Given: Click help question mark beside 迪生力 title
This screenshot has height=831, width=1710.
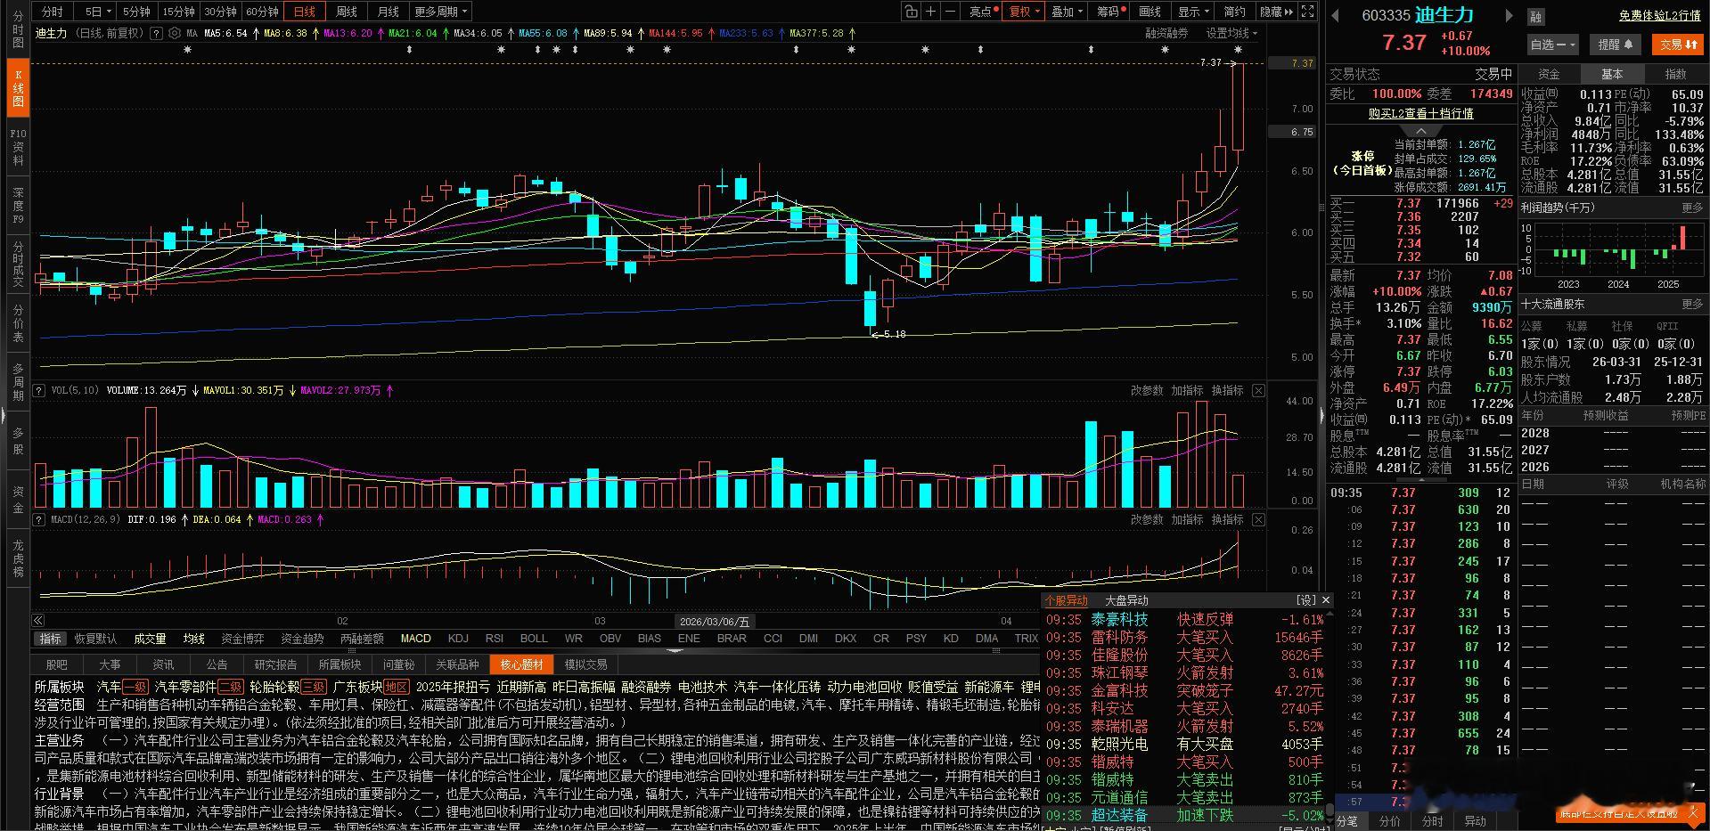Looking at the screenshot, I should (157, 33).
